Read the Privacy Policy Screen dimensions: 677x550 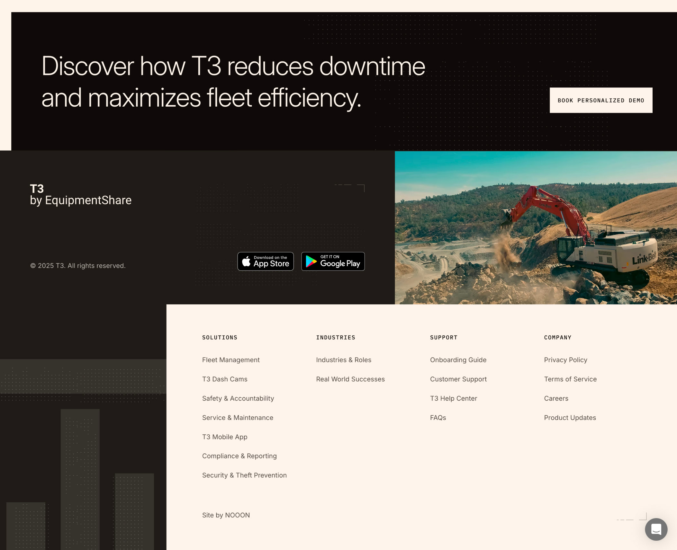coord(565,360)
